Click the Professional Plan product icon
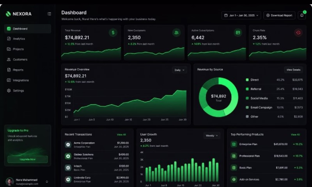312x187 pixels. click(234, 156)
